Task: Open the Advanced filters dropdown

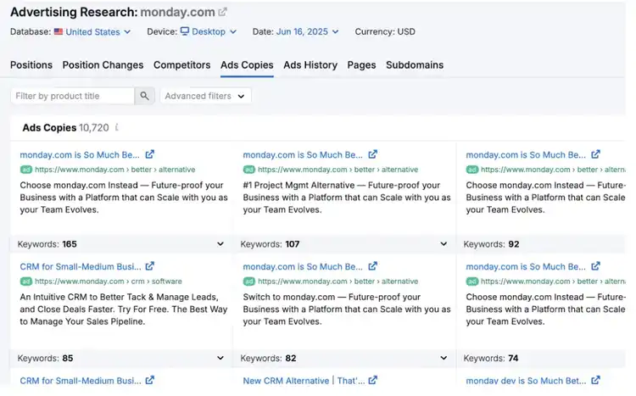Action: (x=206, y=96)
